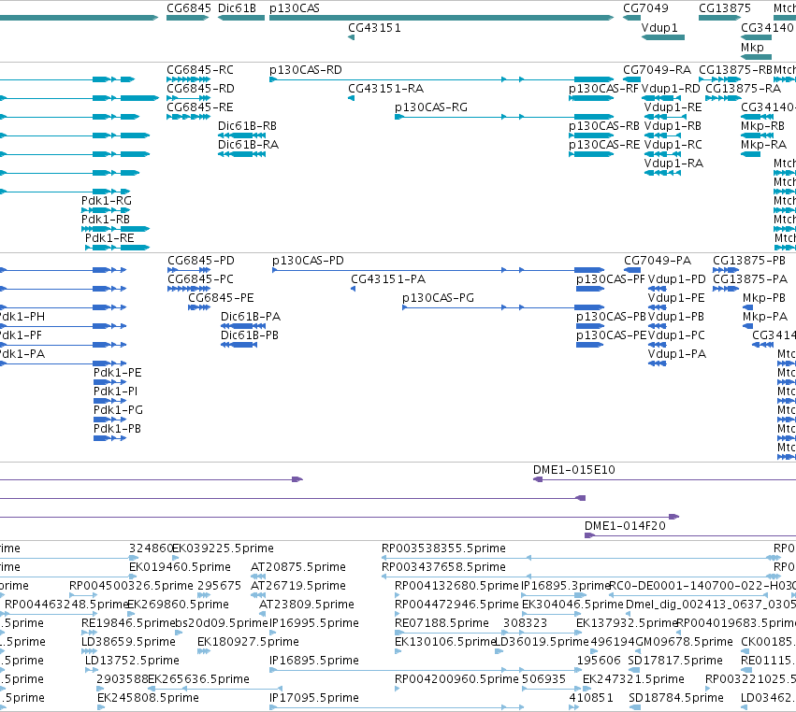
Task: Select transcript p130CAS-RE
Action: click(x=591, y=154)
